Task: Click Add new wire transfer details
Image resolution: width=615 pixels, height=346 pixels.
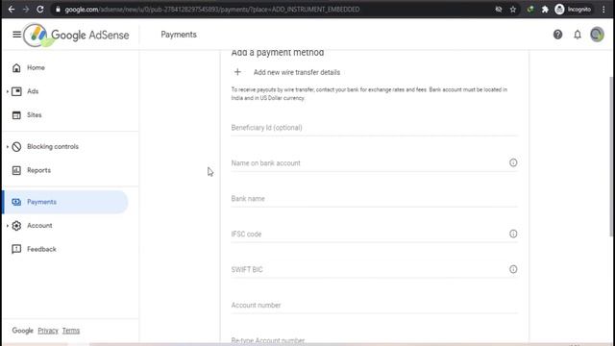Action: pos(297,72)
